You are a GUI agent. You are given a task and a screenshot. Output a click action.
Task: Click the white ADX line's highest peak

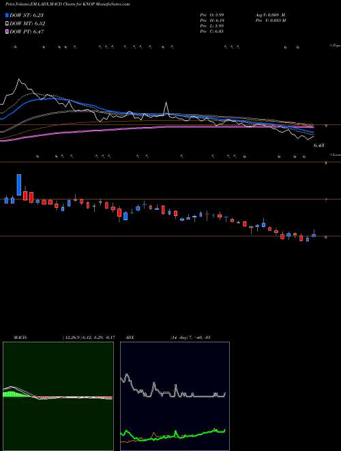pos(127,375)
